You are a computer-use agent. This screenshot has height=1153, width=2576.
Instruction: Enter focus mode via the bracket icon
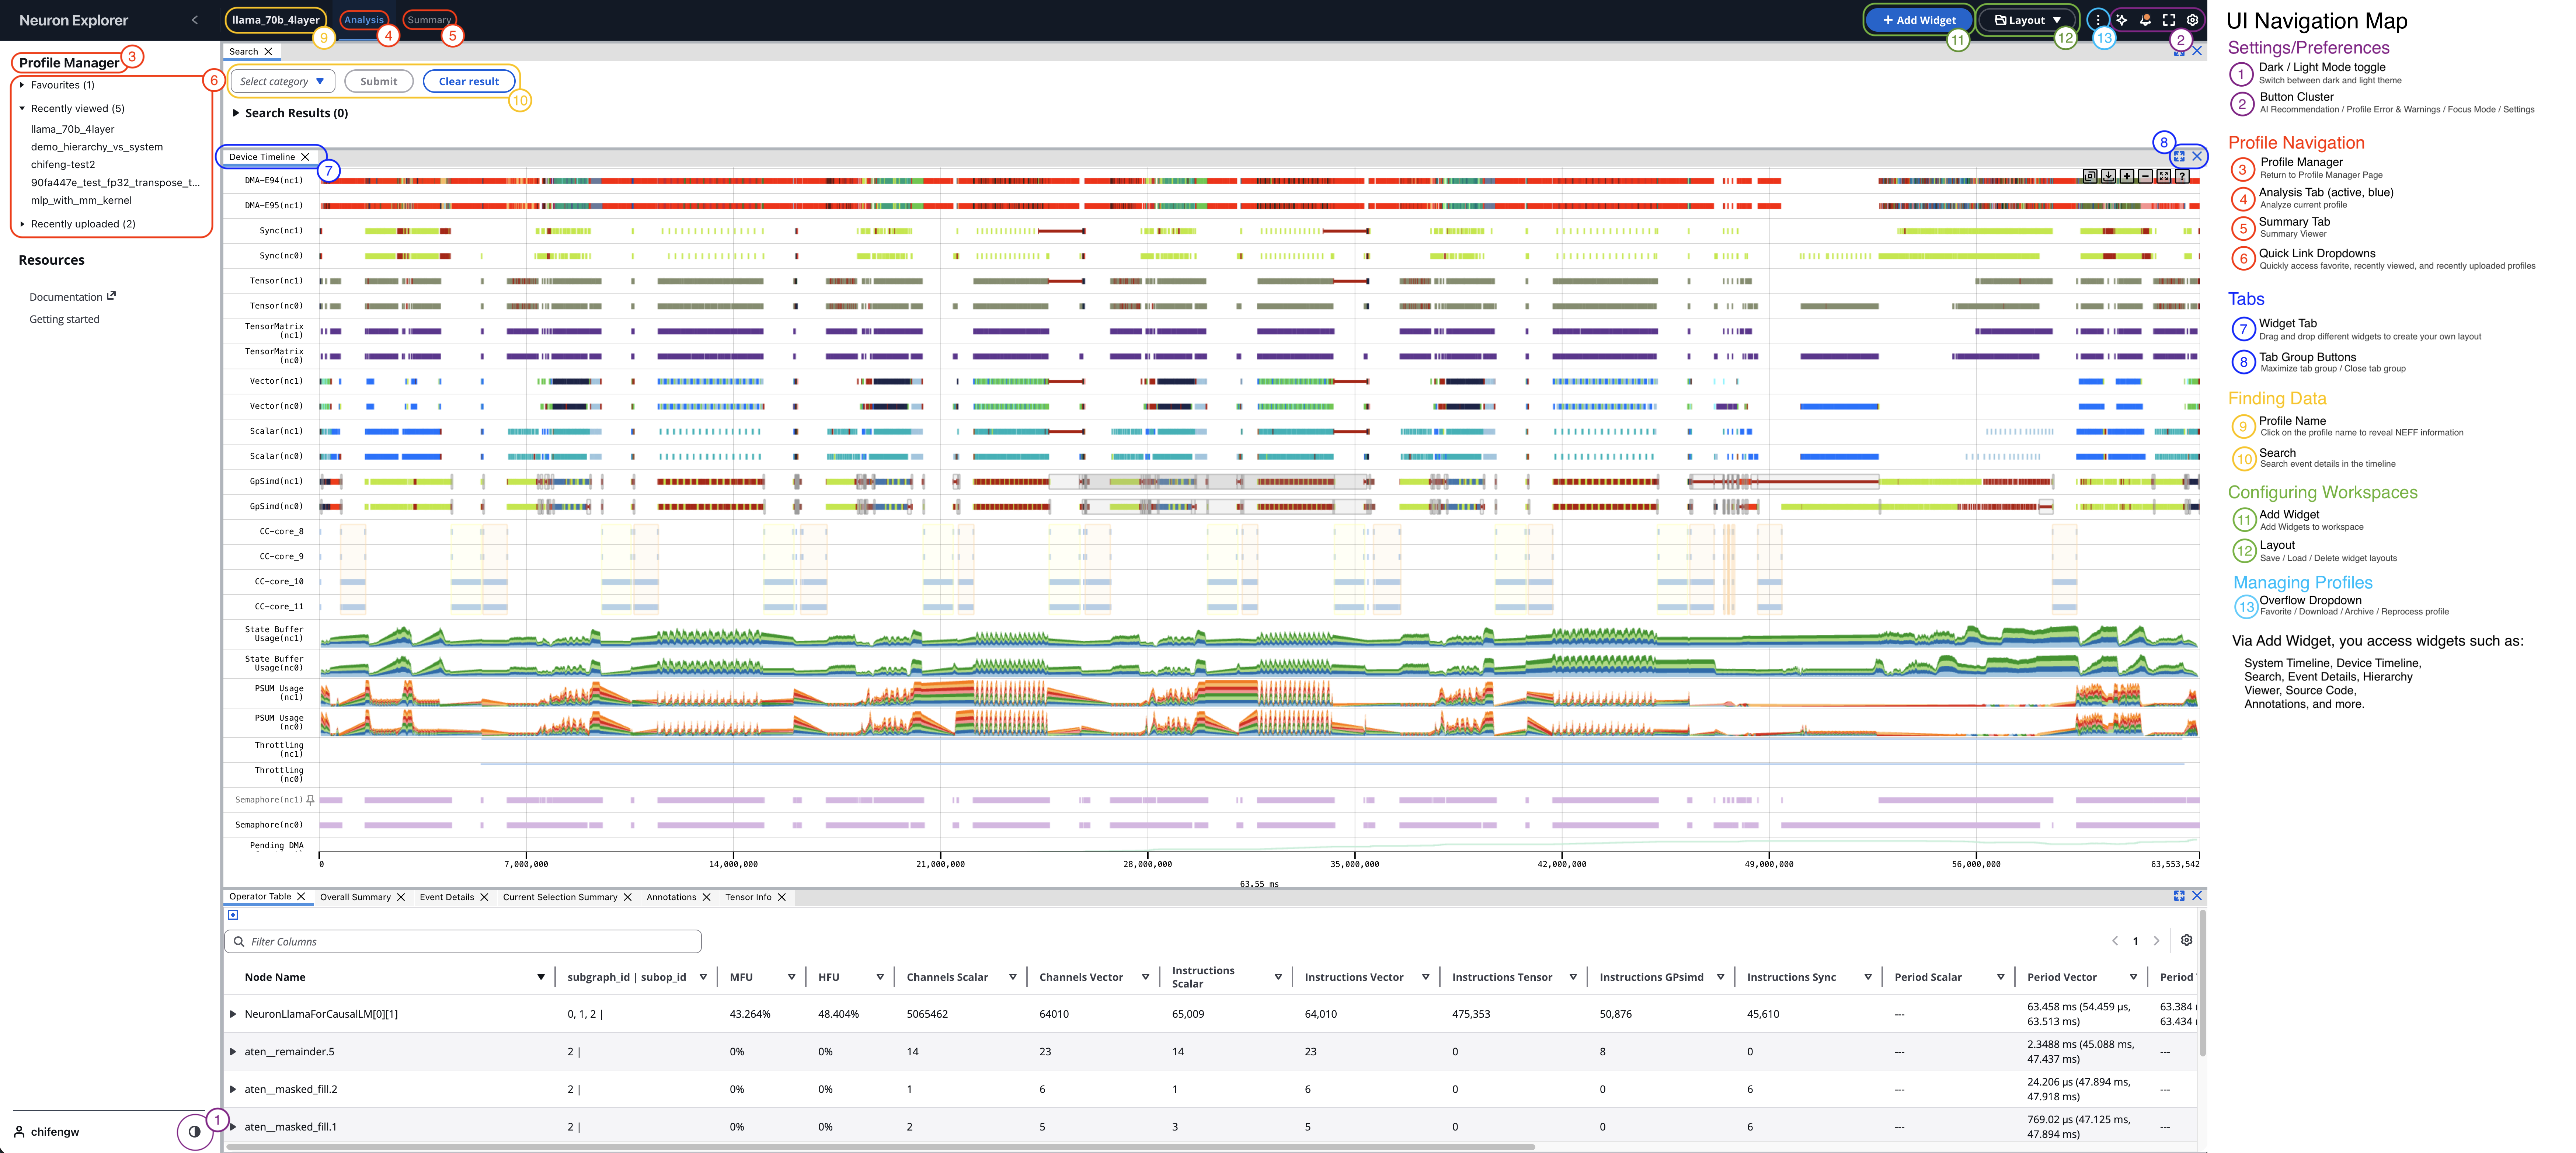pyautogui.click(x=2169, y=20)
